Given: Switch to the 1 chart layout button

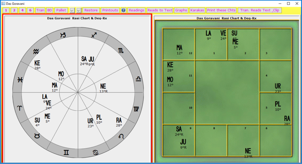Looking at the screenshot, I should pyautogui.click(x=6, y=10).
